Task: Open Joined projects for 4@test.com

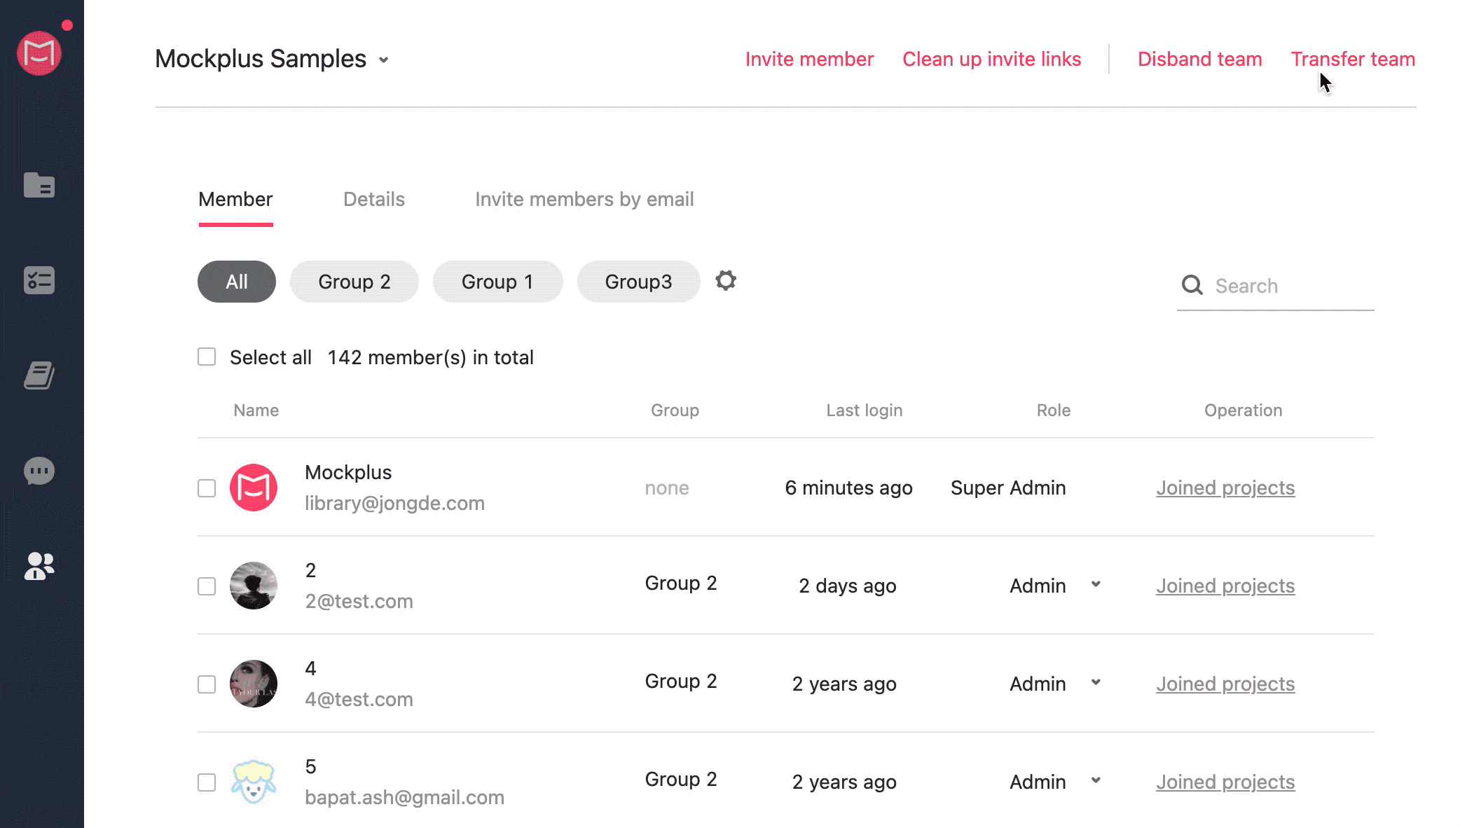Action: coord(1225,684)
